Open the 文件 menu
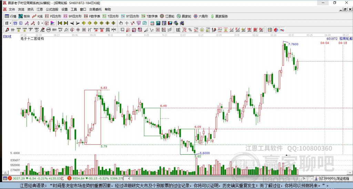Screen dimensions: 353x189 12,9
